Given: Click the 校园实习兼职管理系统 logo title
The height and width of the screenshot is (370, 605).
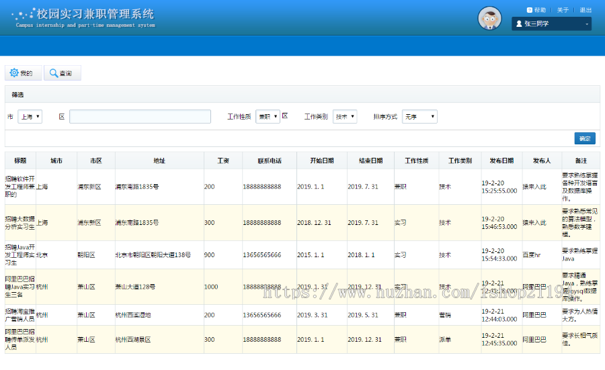Looking at the screenshot, I should 95,14.
